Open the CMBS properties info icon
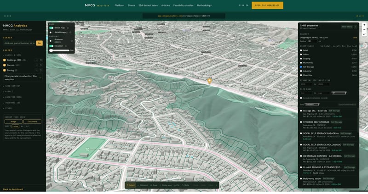The width and height of the screenshot is (368, 194). 320,26
